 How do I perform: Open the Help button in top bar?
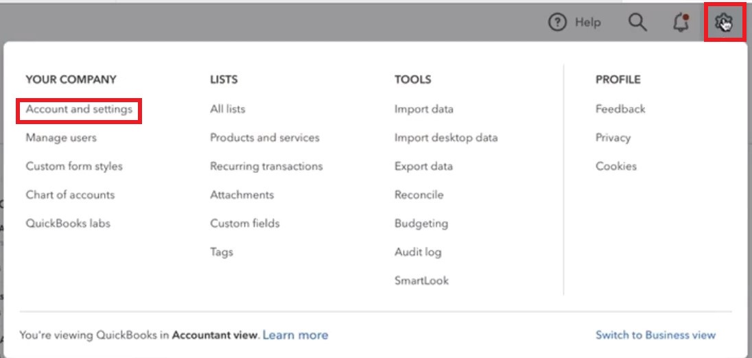click(x=574, y=22)
